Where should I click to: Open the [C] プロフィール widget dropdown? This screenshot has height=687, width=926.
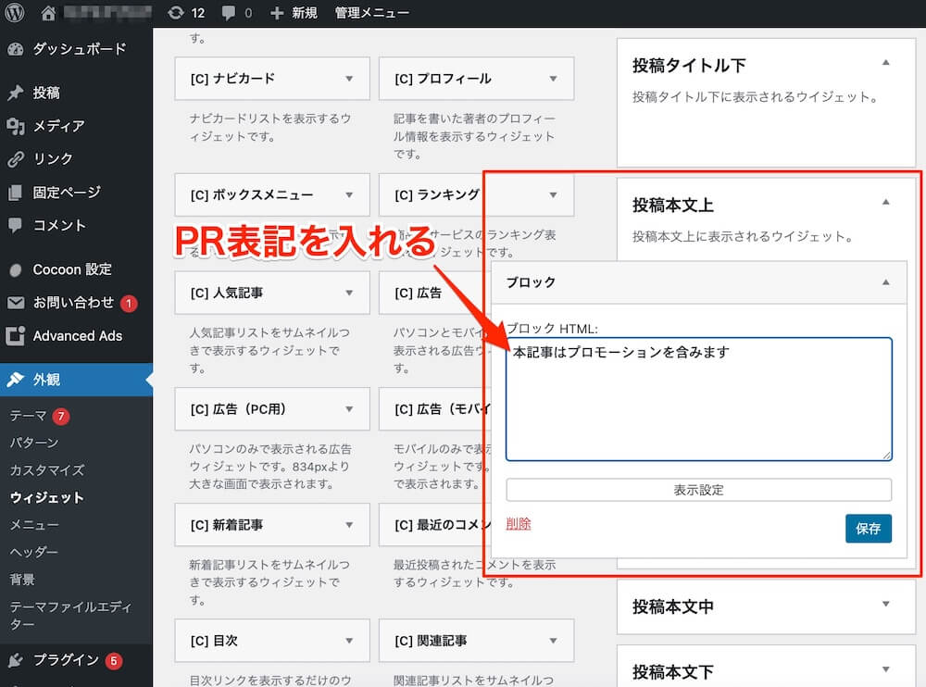tap(554, 79)
